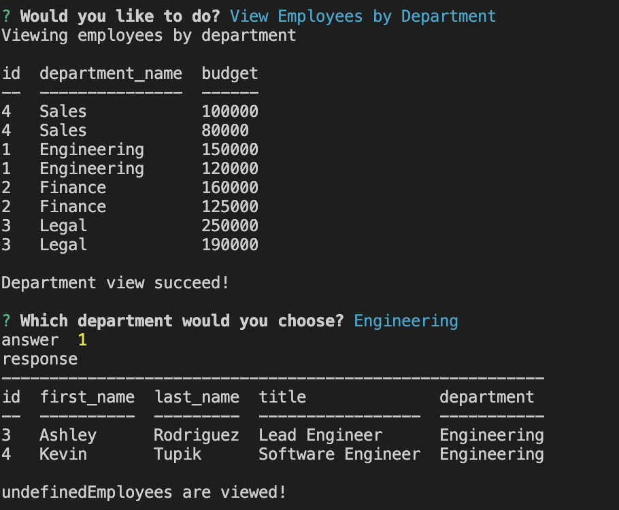Click 'Engineering' in the 120000 budget row
Image resolution: width=619 pixels, height=510 pixels.
[92, 169]
